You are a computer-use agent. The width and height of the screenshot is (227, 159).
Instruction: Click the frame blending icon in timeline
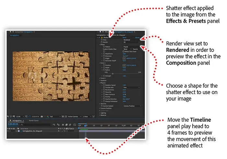click(x=66, y=125)
